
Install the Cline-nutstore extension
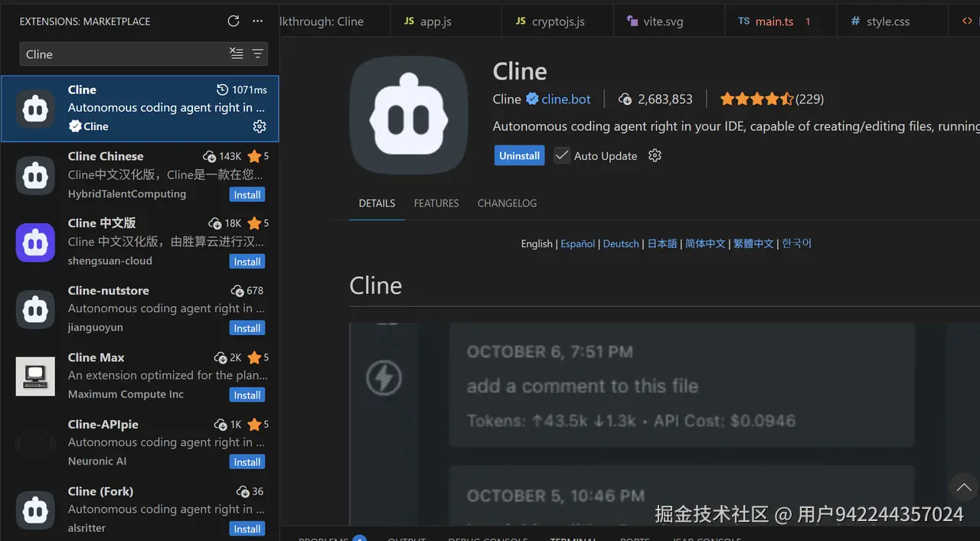[247, 328]
